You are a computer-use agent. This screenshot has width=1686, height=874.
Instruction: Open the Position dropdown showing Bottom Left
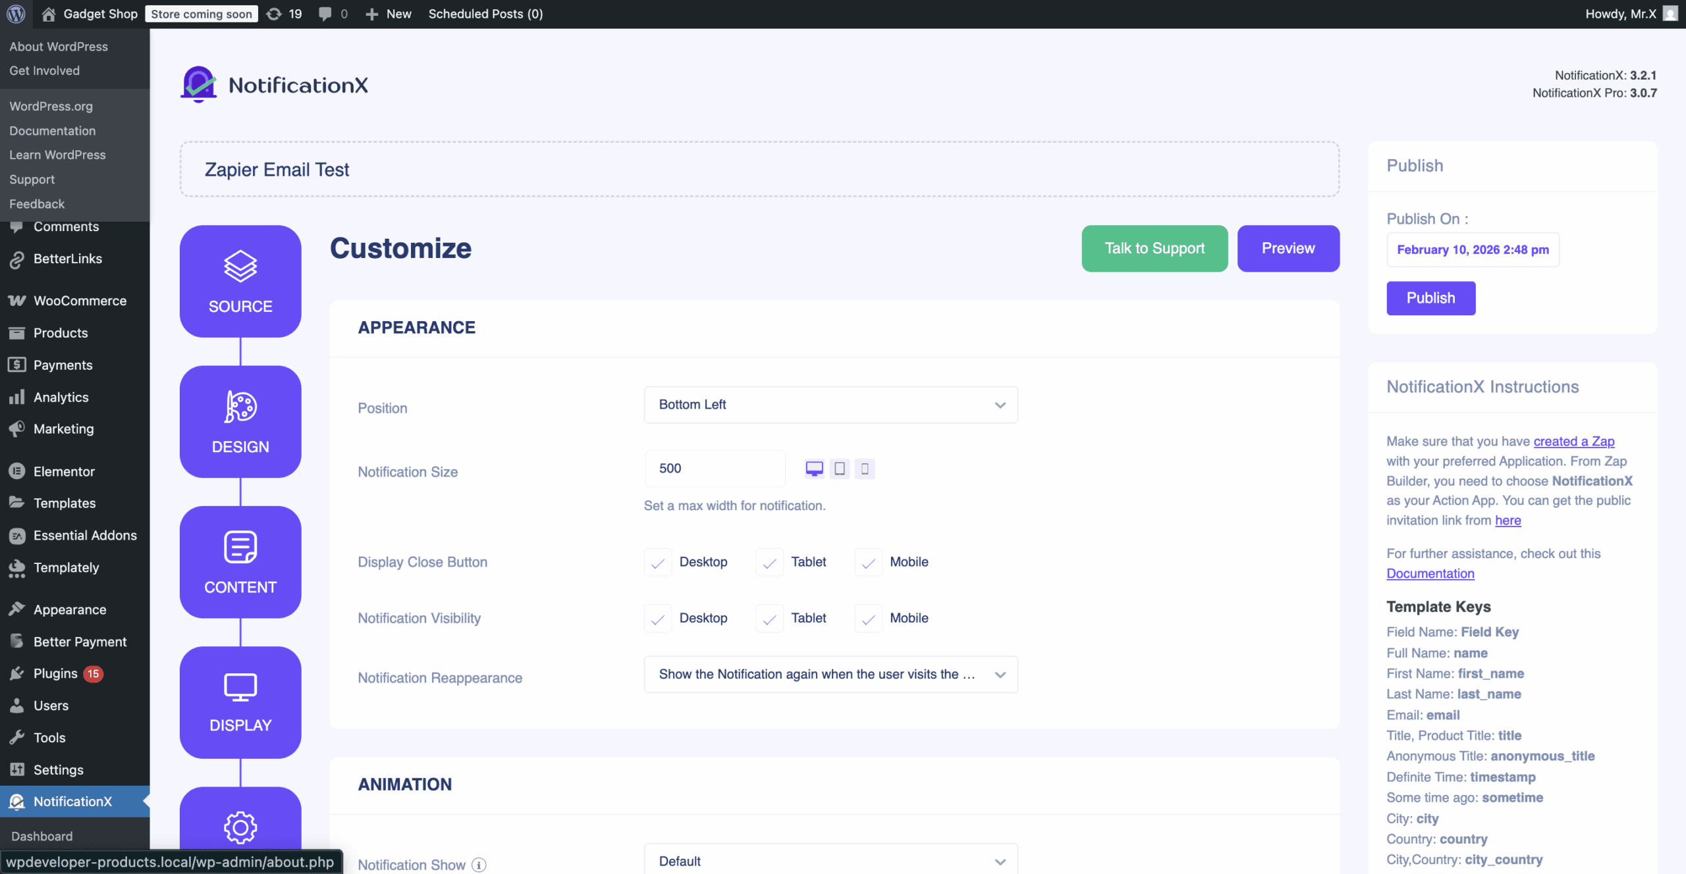click(830, 405)
